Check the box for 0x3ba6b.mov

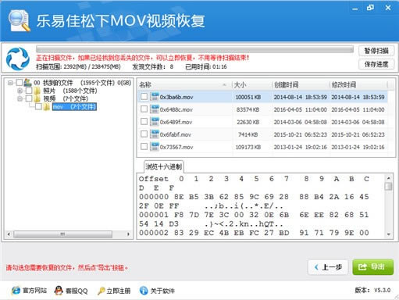144,97
